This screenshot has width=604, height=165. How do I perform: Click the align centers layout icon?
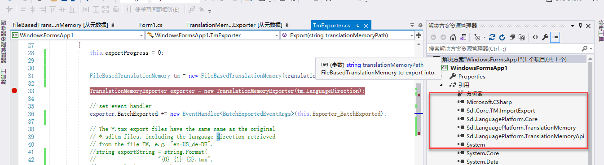pos(32,10)
